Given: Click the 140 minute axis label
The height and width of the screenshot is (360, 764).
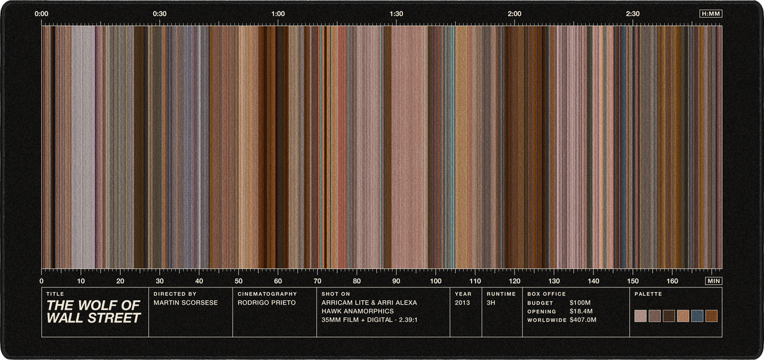Looking at the screenshot, I should pyautogui.click(x=593, y=280).
